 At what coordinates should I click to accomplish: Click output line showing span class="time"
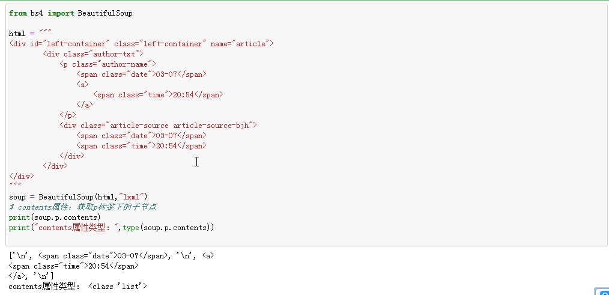(x=73, y=266)
